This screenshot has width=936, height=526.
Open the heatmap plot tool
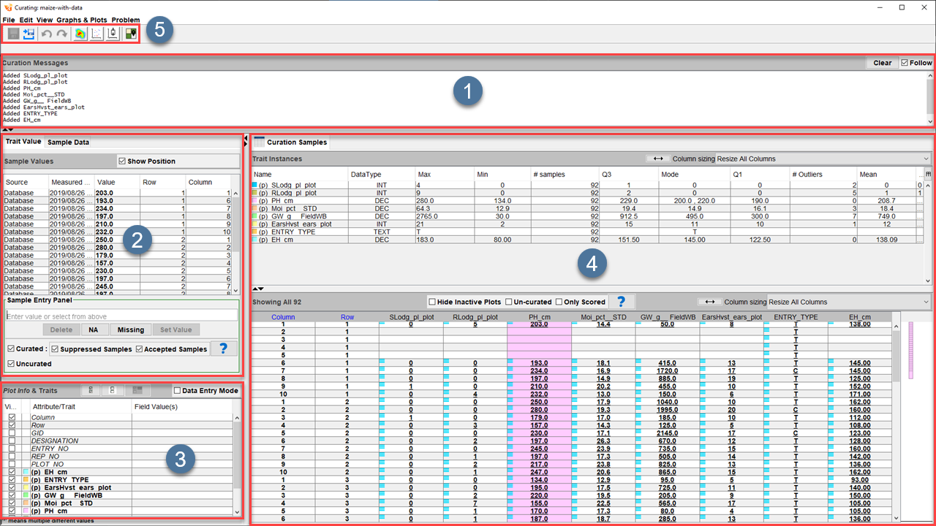click(80, 34)
